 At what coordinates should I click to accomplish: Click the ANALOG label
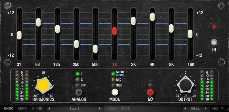coord(79,99)
